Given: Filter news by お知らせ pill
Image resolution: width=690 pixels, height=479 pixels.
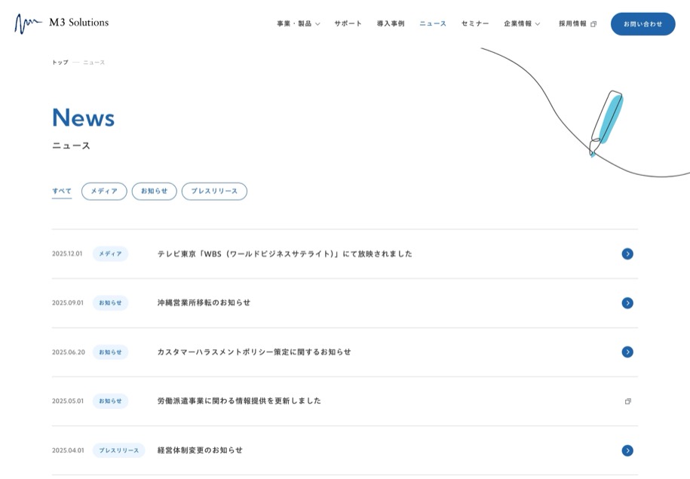Looking at the screenshot, I should tap(155, 191).
